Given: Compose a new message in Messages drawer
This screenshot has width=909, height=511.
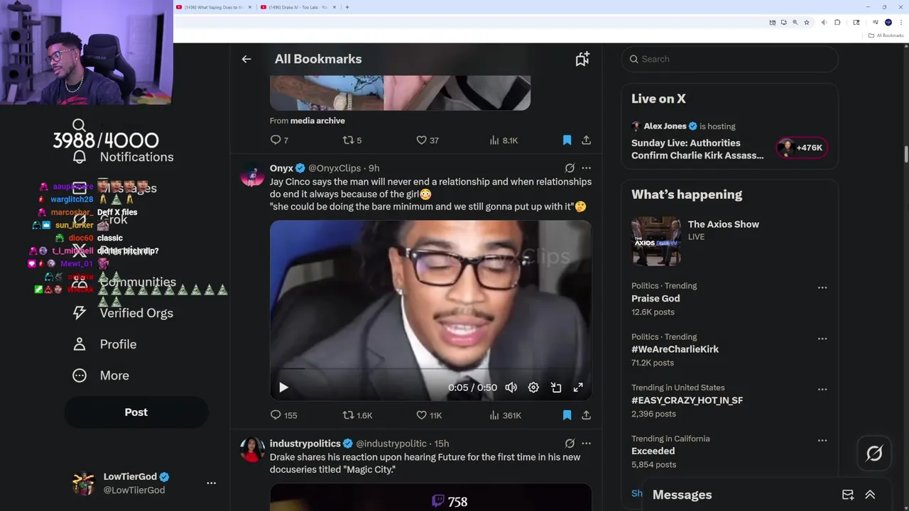Looking at the screenshot, I should coord(848,495).
